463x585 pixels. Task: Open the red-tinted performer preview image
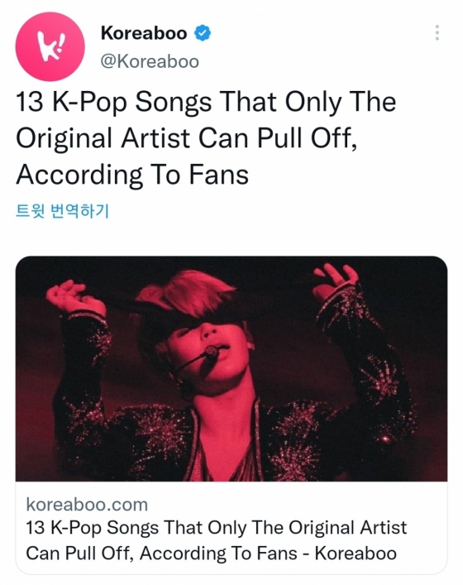click(x=231, y=368)
